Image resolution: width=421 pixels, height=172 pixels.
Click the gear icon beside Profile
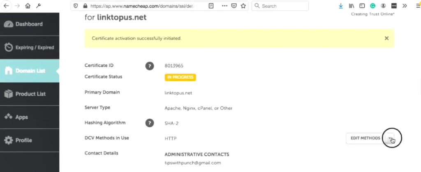(9, 140)
